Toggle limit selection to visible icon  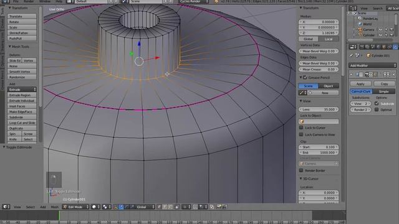point(177,207)
